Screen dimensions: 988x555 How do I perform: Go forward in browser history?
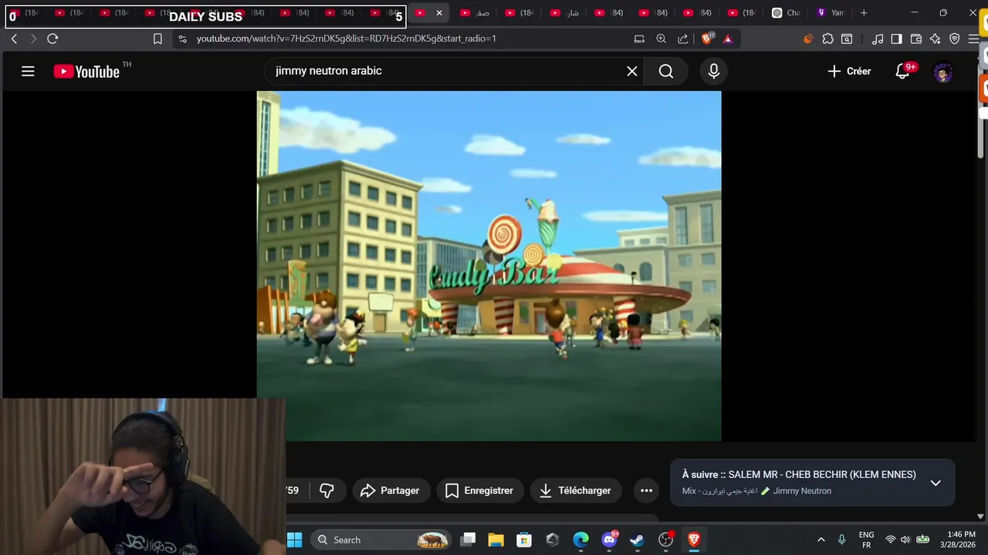pyautogui.click(x=32, y=39)
